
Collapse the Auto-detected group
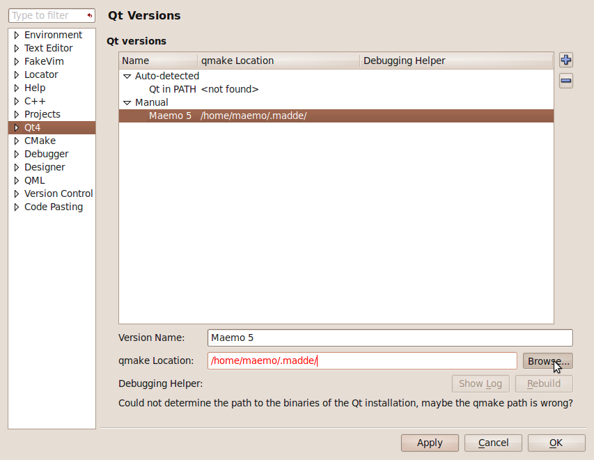point(127,77)
